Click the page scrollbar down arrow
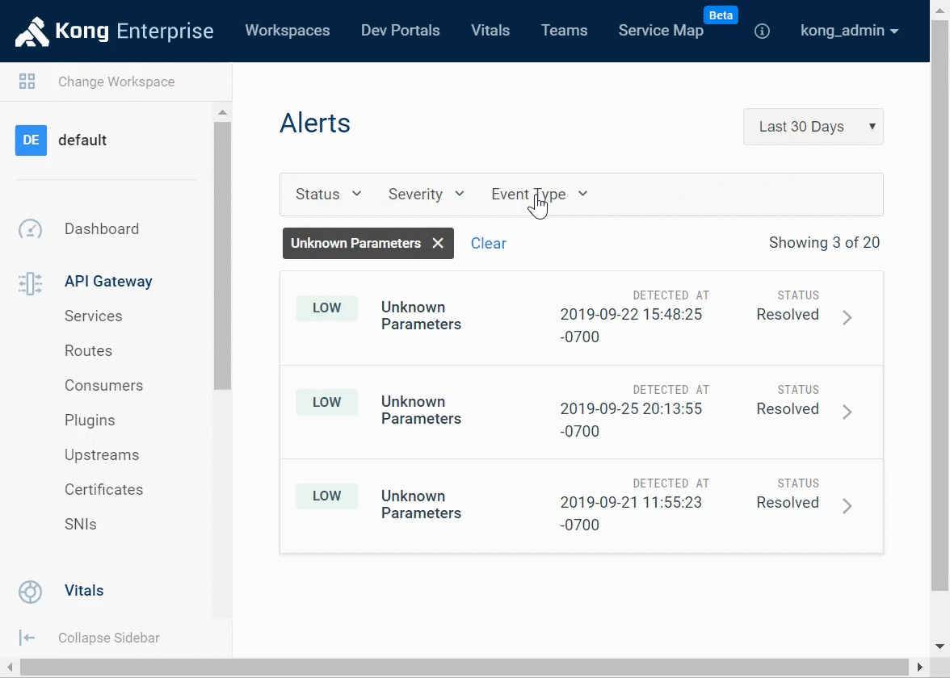950x678 pixels. pyautogui.click(x=939, y=647)
